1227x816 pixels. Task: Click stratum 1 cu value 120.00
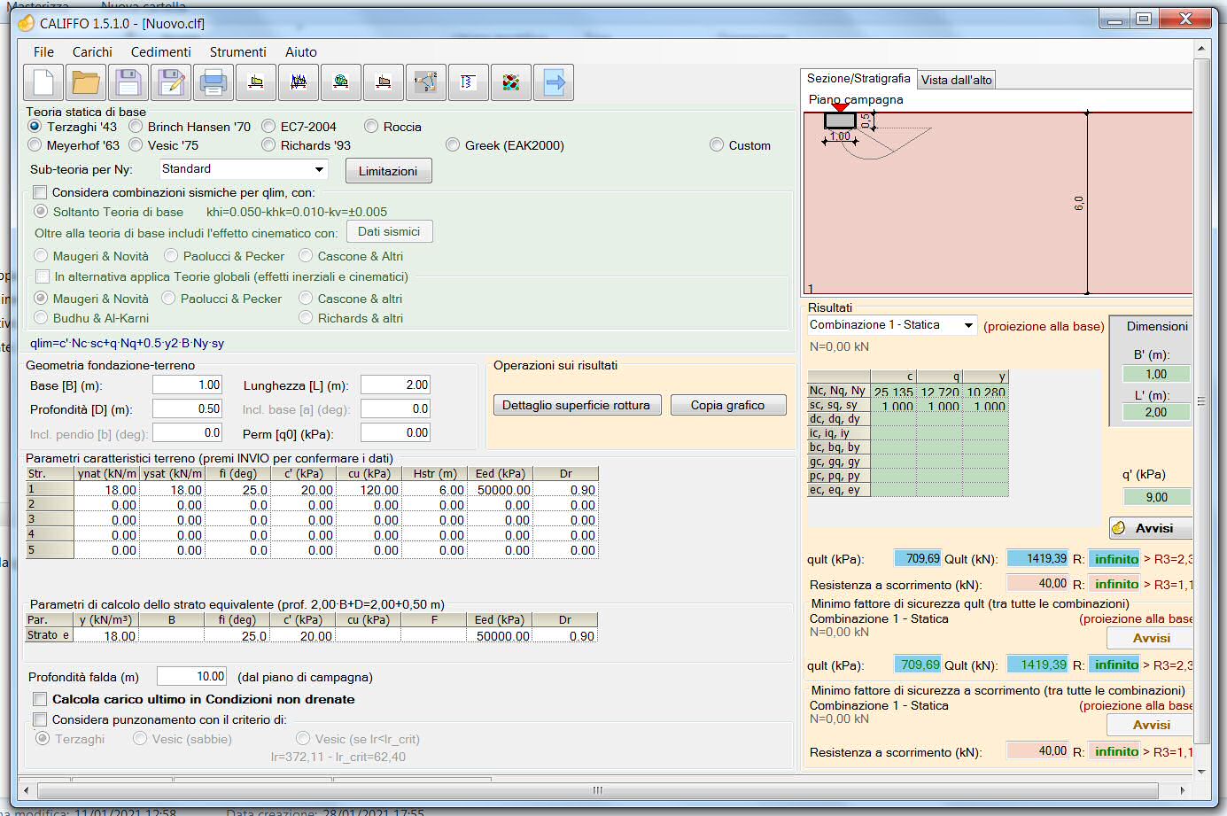(369, 490)
